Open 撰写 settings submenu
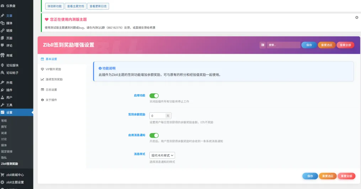Screen dimensions: 361x189 [x=4, y=127]
